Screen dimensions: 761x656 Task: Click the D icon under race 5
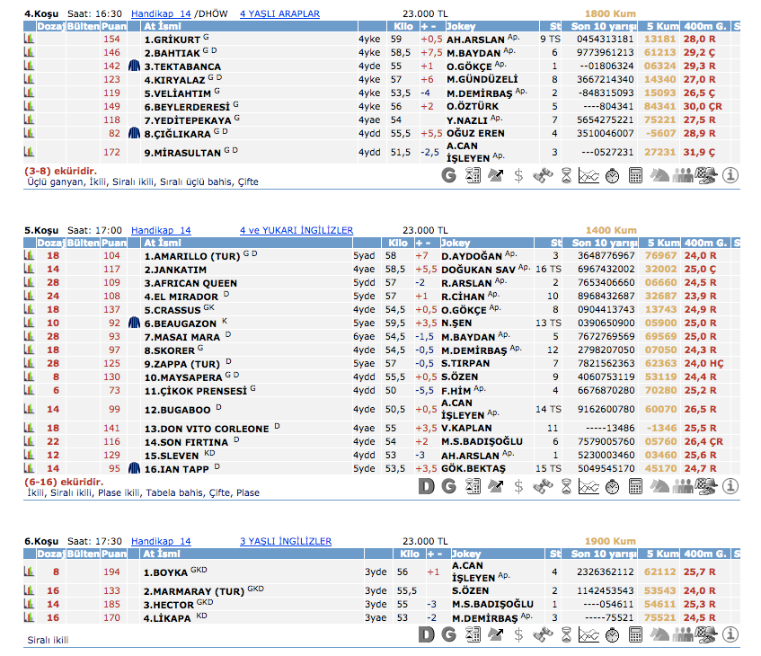(428, 486)
